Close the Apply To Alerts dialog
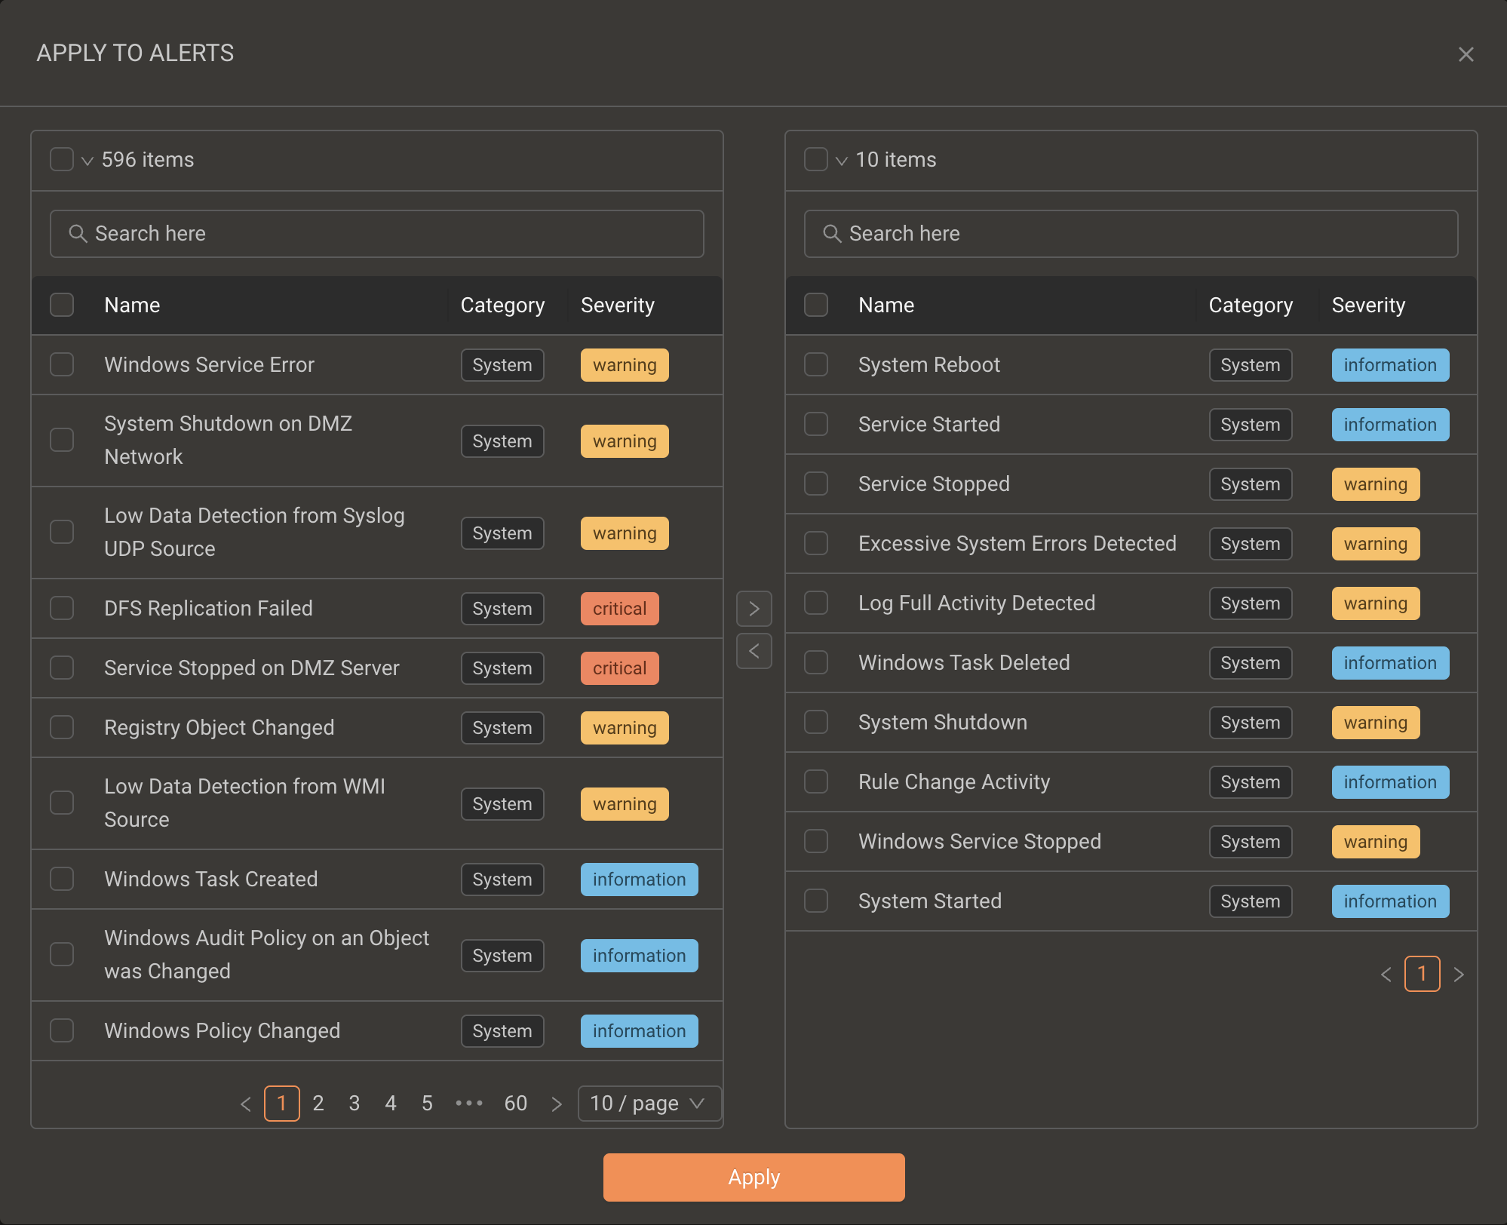 click(x=1466, y=54)
